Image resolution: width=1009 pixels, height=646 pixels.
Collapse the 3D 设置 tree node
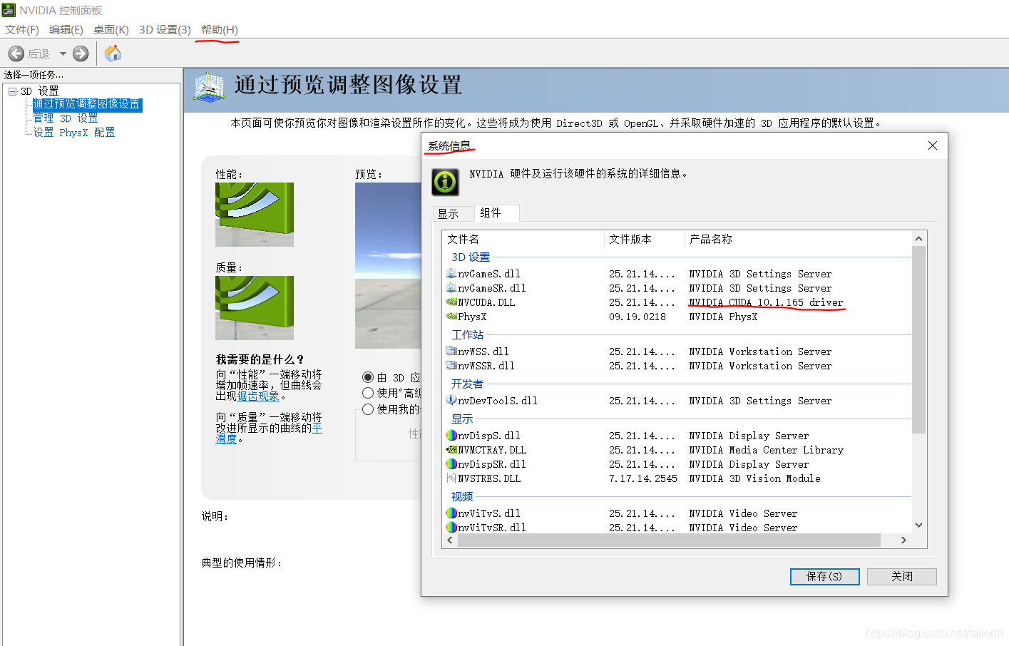[12, 91]
